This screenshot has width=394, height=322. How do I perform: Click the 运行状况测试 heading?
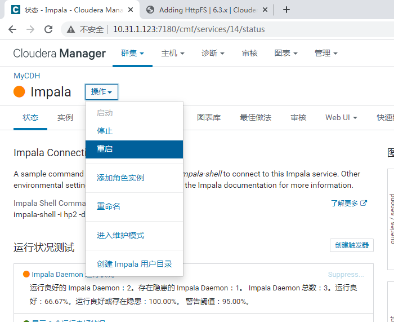click(44, 248)
